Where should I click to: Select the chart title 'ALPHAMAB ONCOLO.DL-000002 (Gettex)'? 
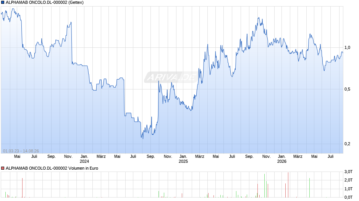(45, 3)
